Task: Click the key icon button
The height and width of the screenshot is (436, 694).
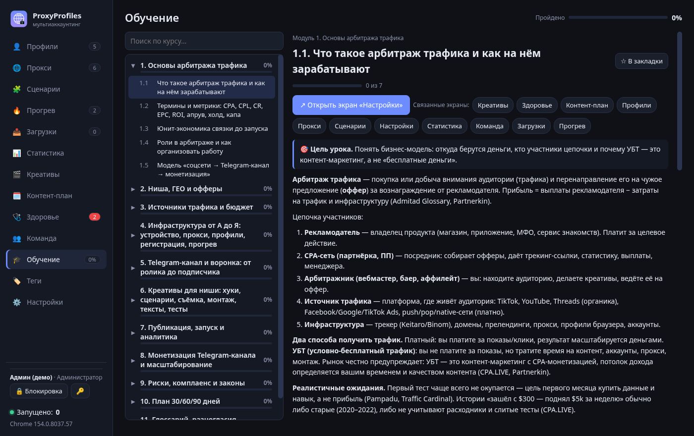Action: pos(80,391)
